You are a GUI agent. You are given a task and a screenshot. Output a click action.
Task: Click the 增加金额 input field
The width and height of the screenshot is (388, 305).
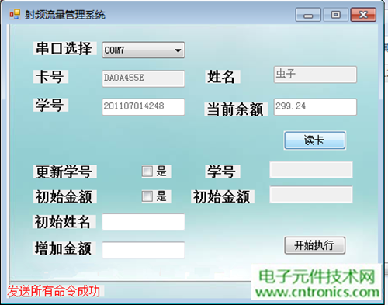144,250
